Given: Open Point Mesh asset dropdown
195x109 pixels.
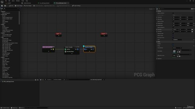Looking at the screenshot, I should (184, 50).
